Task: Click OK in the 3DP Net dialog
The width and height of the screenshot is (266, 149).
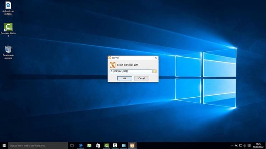Action: [x=125, y=78]
